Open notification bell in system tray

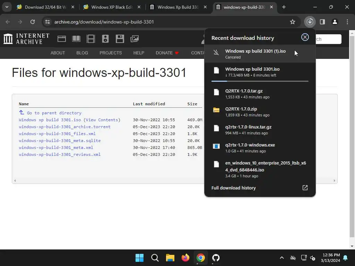pyautogui.click(x=346, y=258)
